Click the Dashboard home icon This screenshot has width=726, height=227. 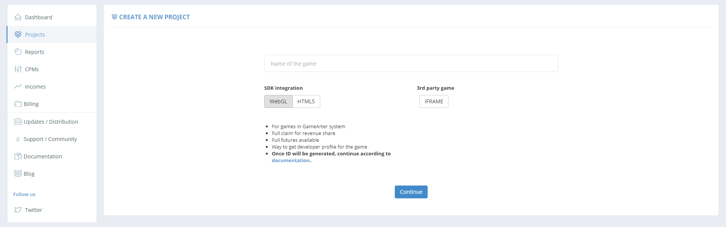coord(18,17)
